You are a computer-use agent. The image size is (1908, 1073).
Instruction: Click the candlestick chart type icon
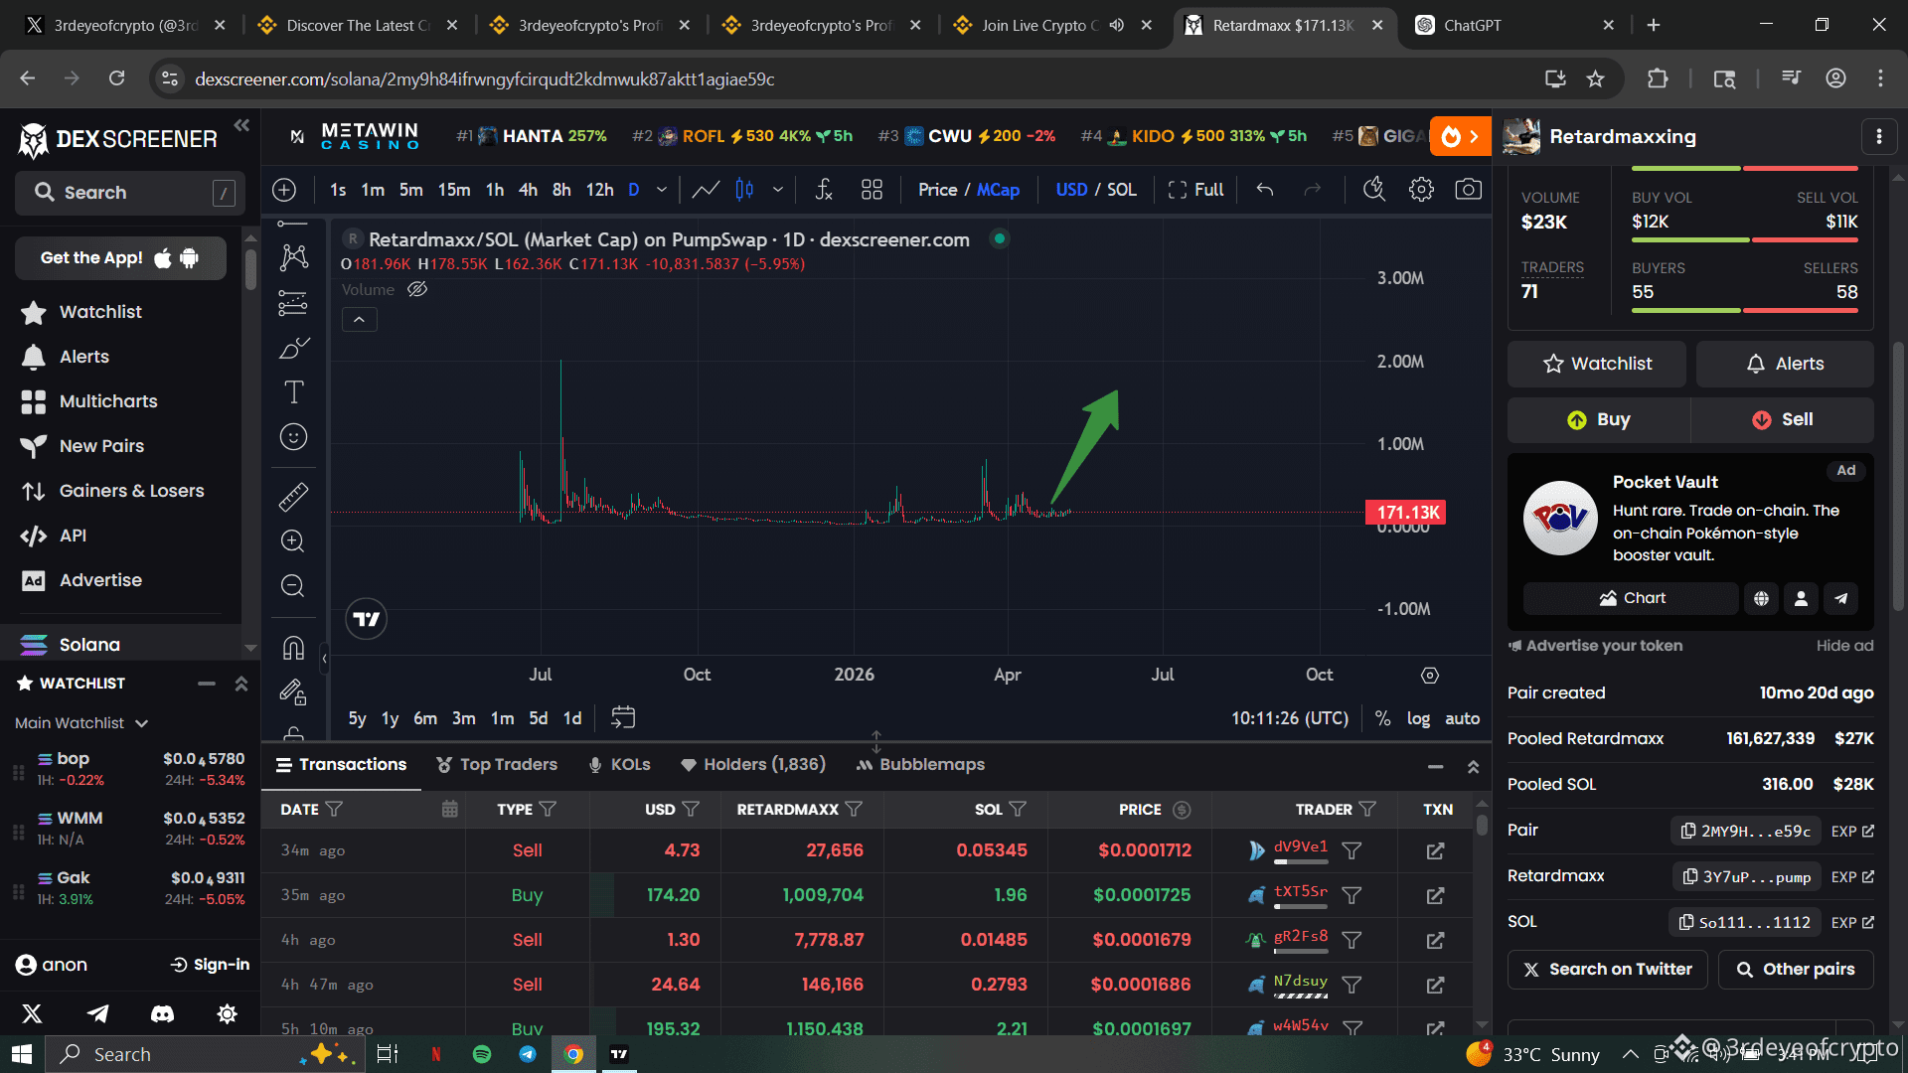[x=744, y=190]
